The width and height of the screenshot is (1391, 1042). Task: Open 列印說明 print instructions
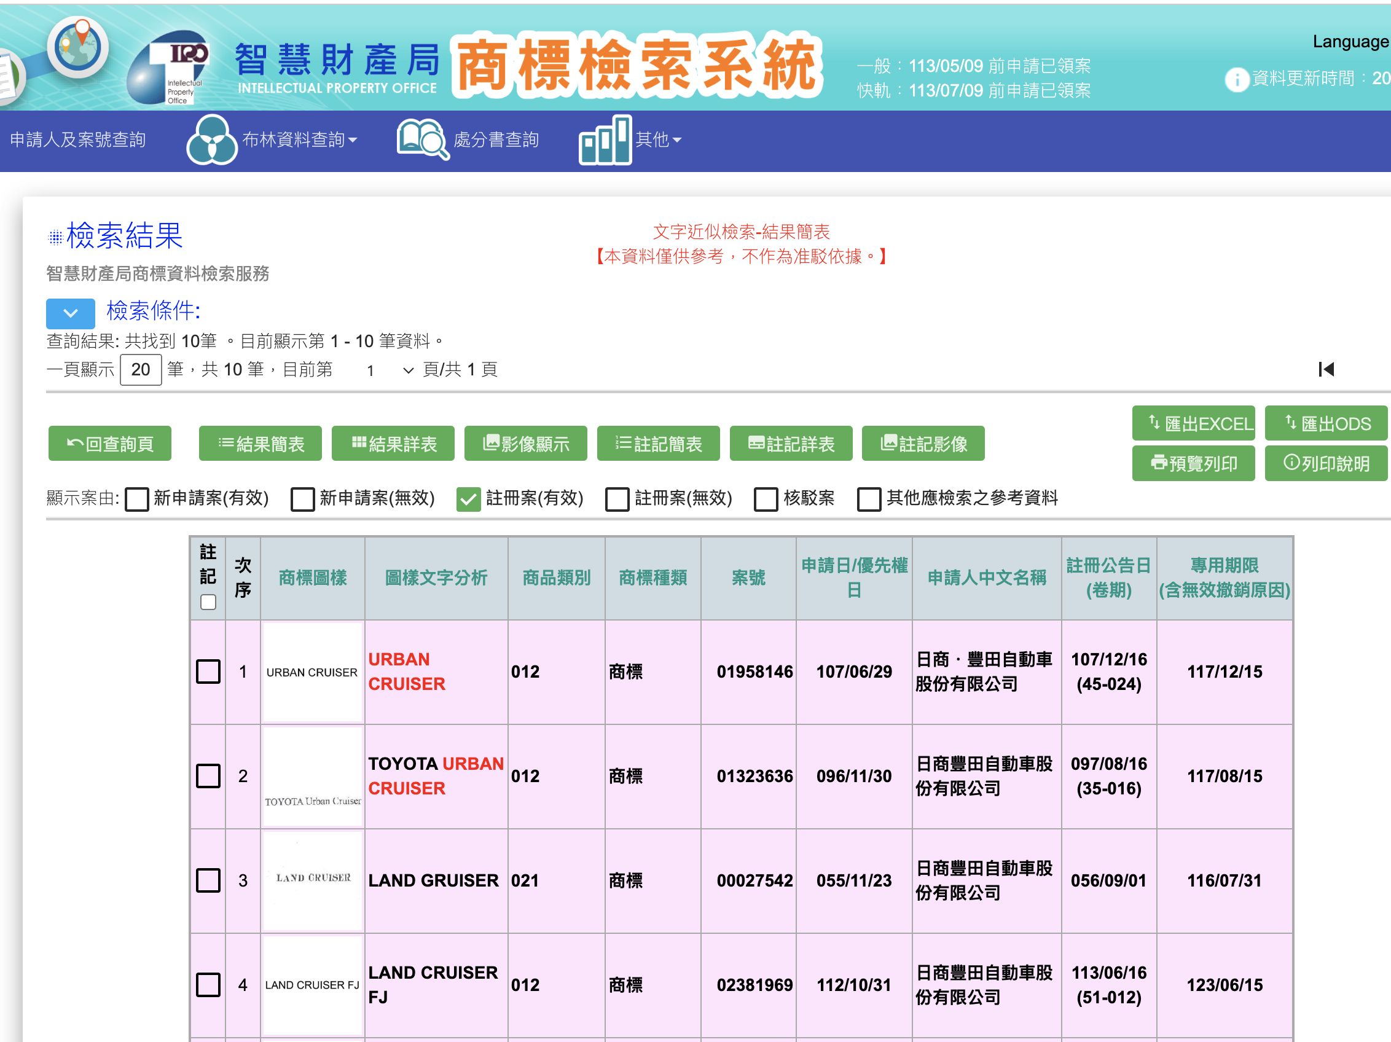coord(1326,463)
